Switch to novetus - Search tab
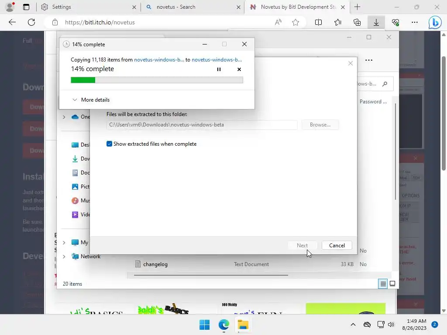Image resolution: width=447 pixels, height=335 pixels. coord(193,7)
